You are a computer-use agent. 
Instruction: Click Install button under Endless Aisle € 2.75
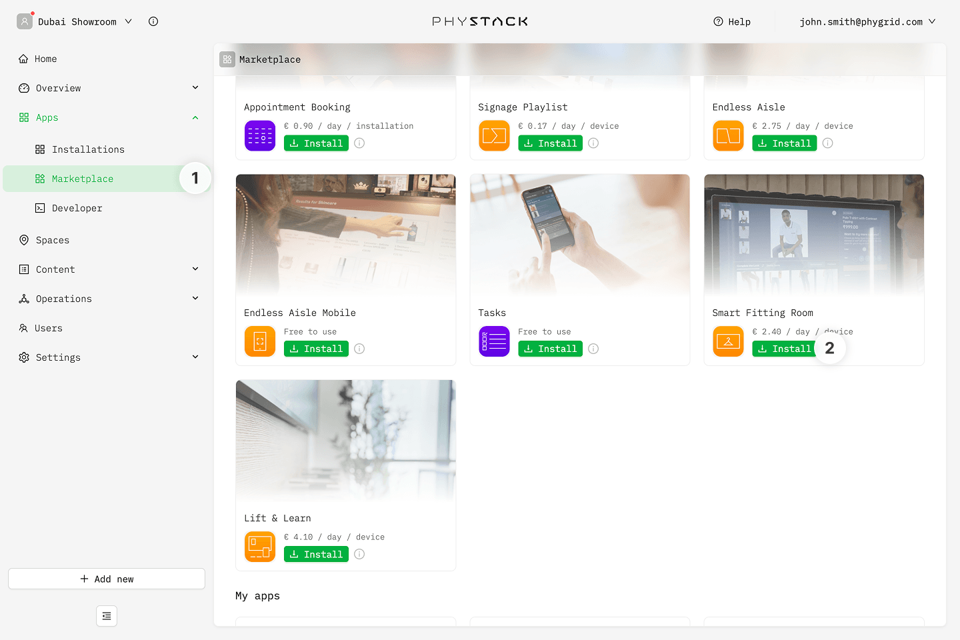784,143
